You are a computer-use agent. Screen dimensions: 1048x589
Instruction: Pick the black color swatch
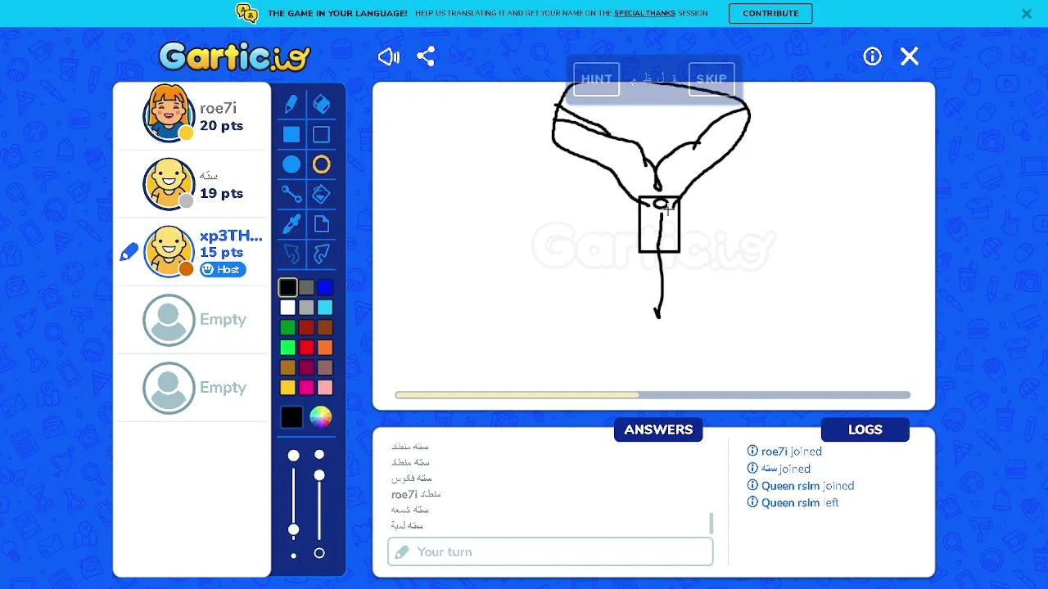tap(287, 287)
